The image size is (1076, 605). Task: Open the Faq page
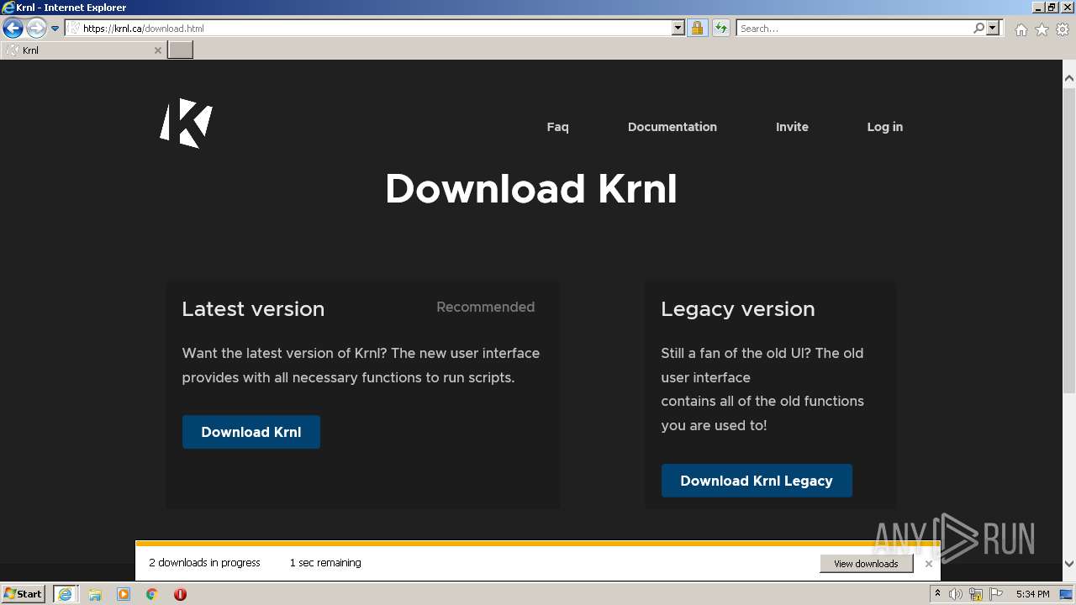[x=557, y=127]
